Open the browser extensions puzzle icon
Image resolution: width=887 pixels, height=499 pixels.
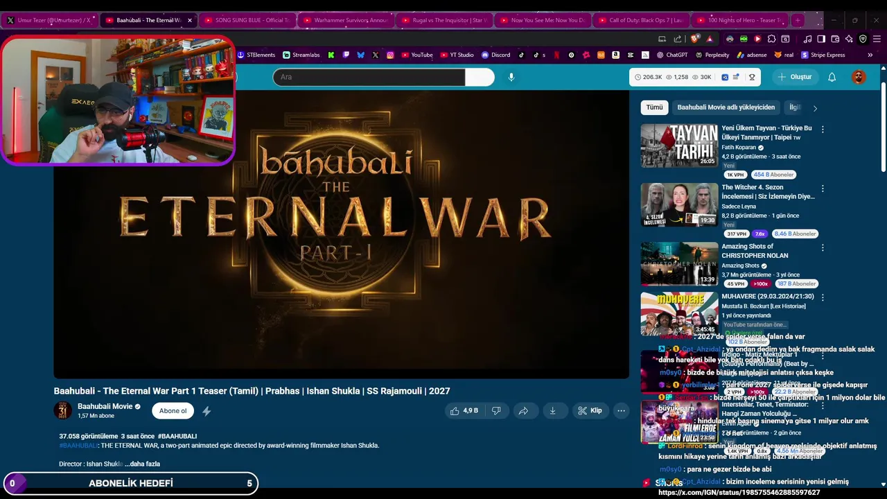(771, 39)
